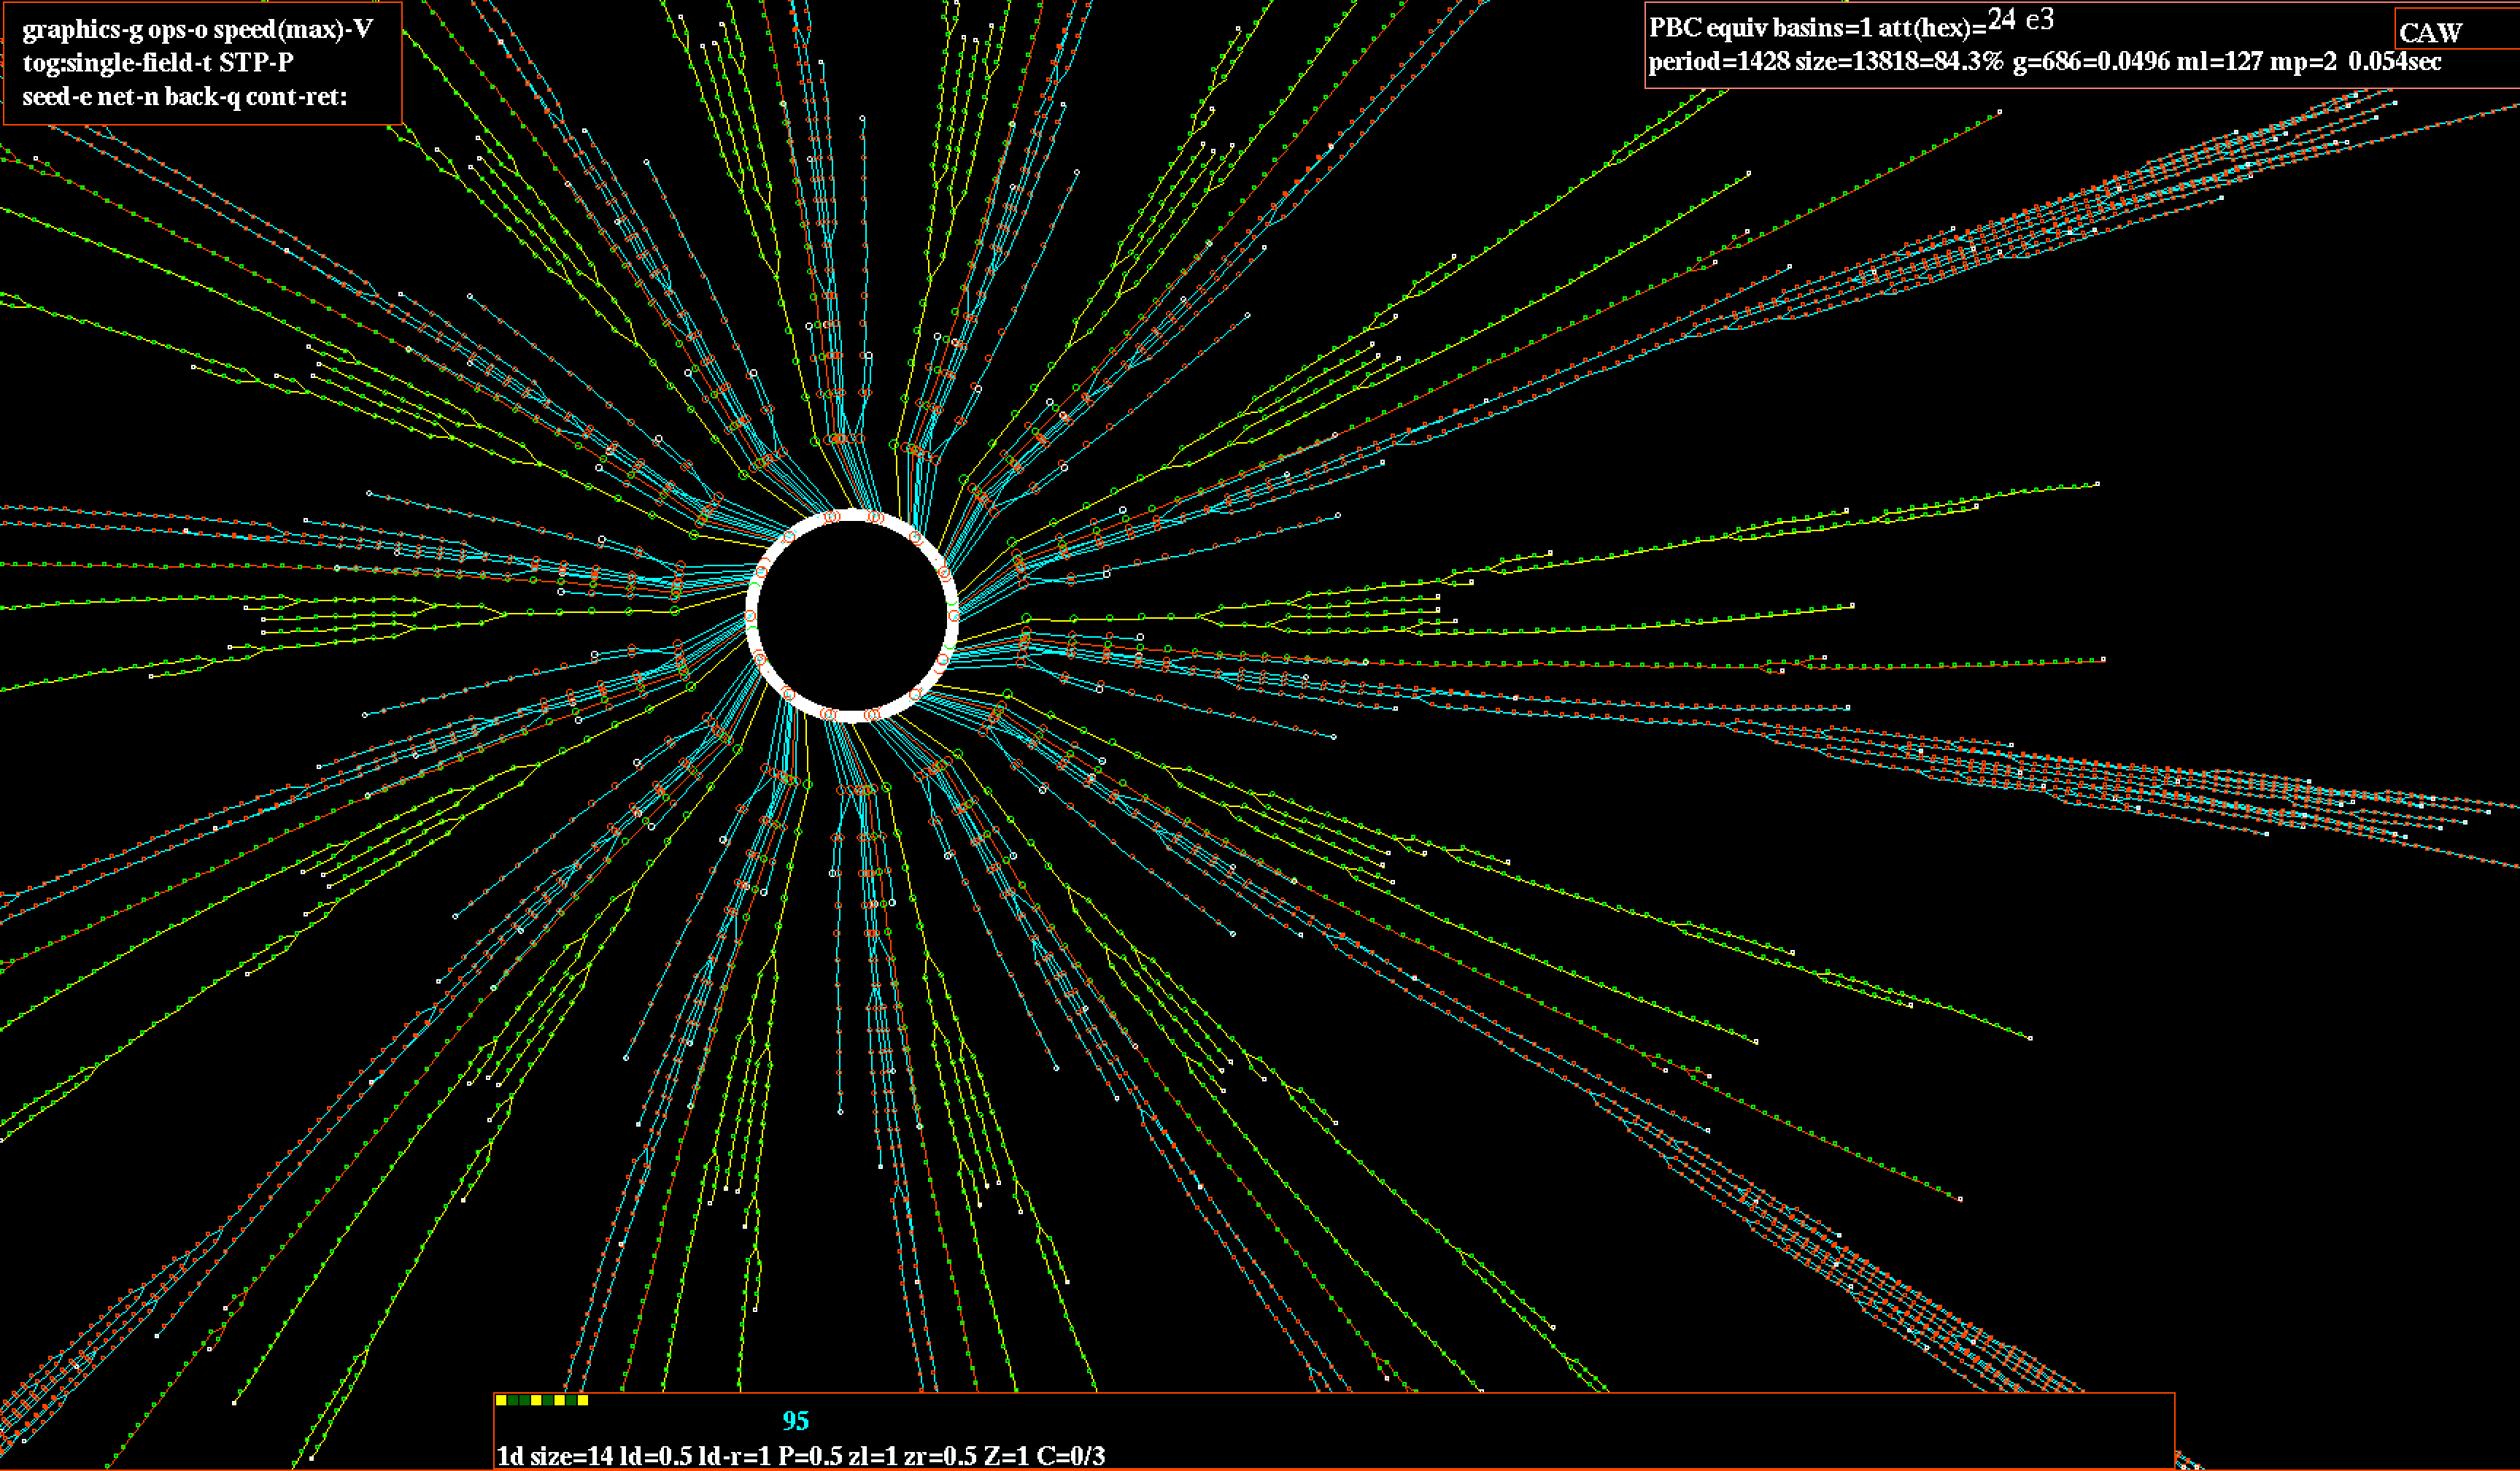Select the ops-o option

[178, 29]
